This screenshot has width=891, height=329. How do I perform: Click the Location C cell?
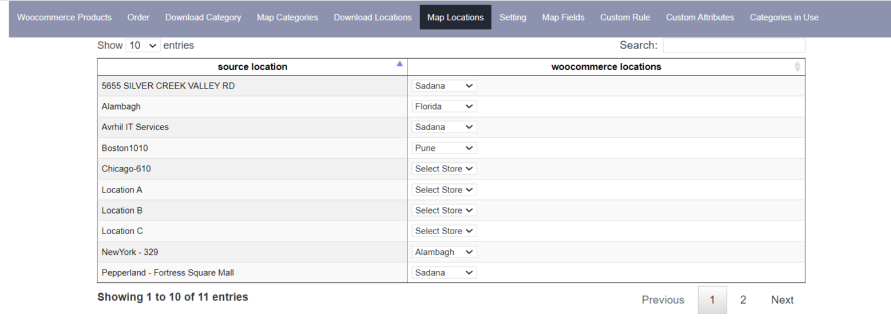[x=252, y=231]
